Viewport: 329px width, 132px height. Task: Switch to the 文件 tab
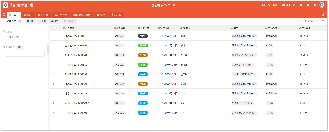click(101, 15)
